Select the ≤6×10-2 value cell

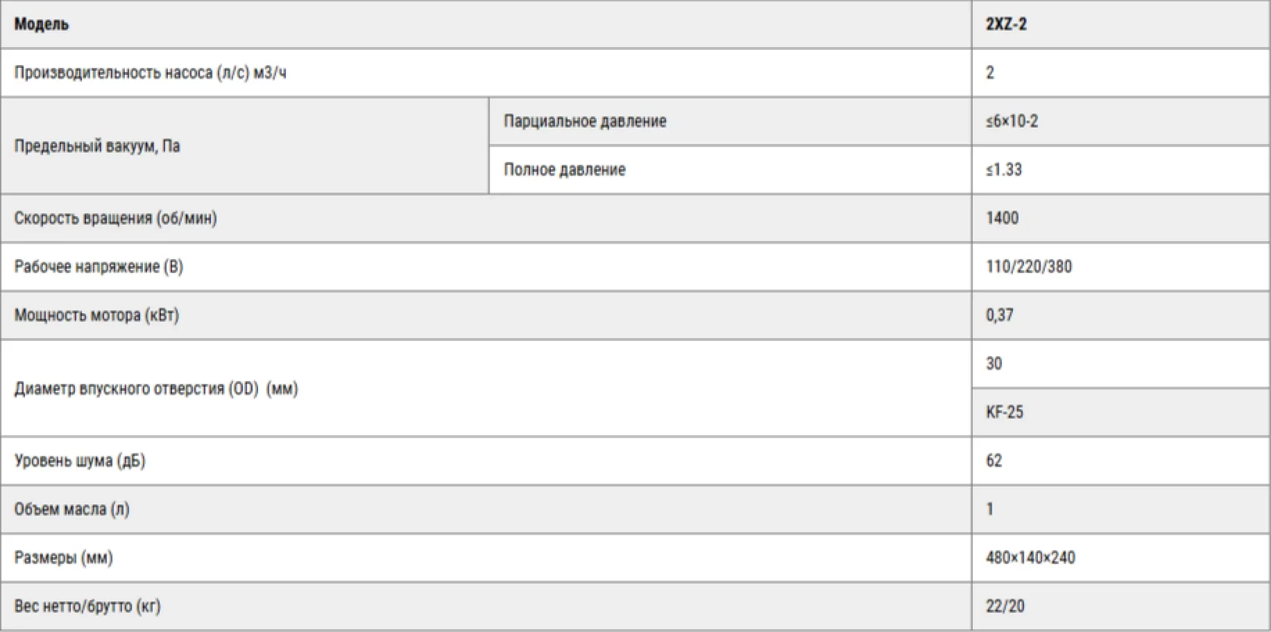(x=1012, y=121)
